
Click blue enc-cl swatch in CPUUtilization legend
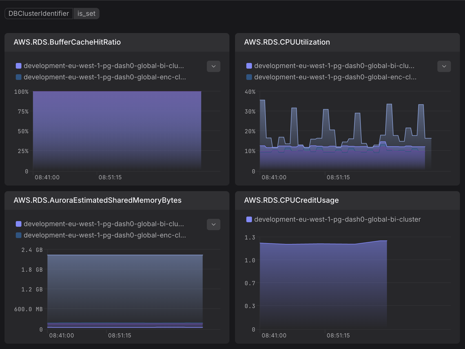tap(249, 77)
